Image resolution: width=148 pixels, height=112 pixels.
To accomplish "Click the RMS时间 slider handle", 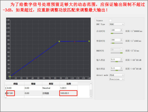I will click(121, 53).
